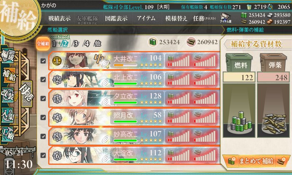Open the 戦績表示 records menu
The image size is (292, 175).
pyautogui.click(x=59, y=18)
